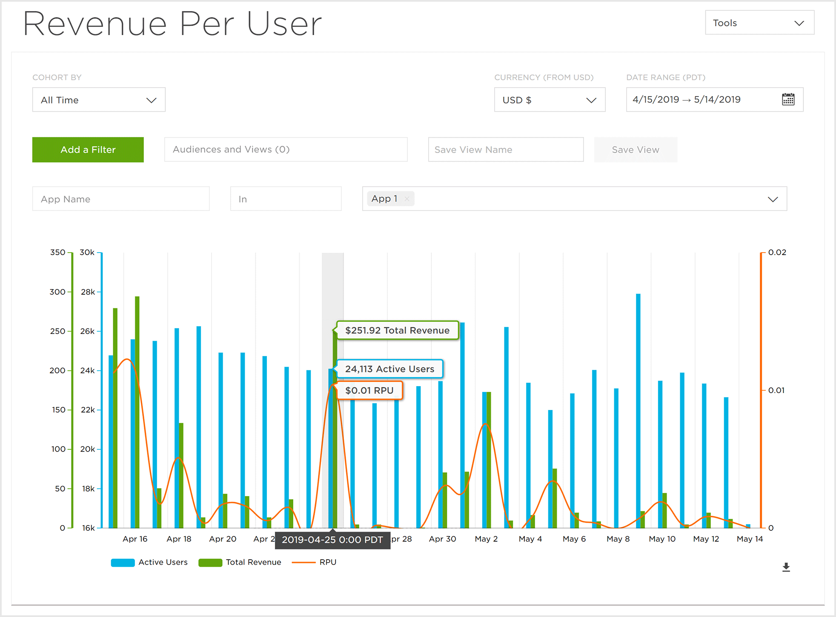Click the Save View Name field
836x617 pixels.
[x=505, y=150]
